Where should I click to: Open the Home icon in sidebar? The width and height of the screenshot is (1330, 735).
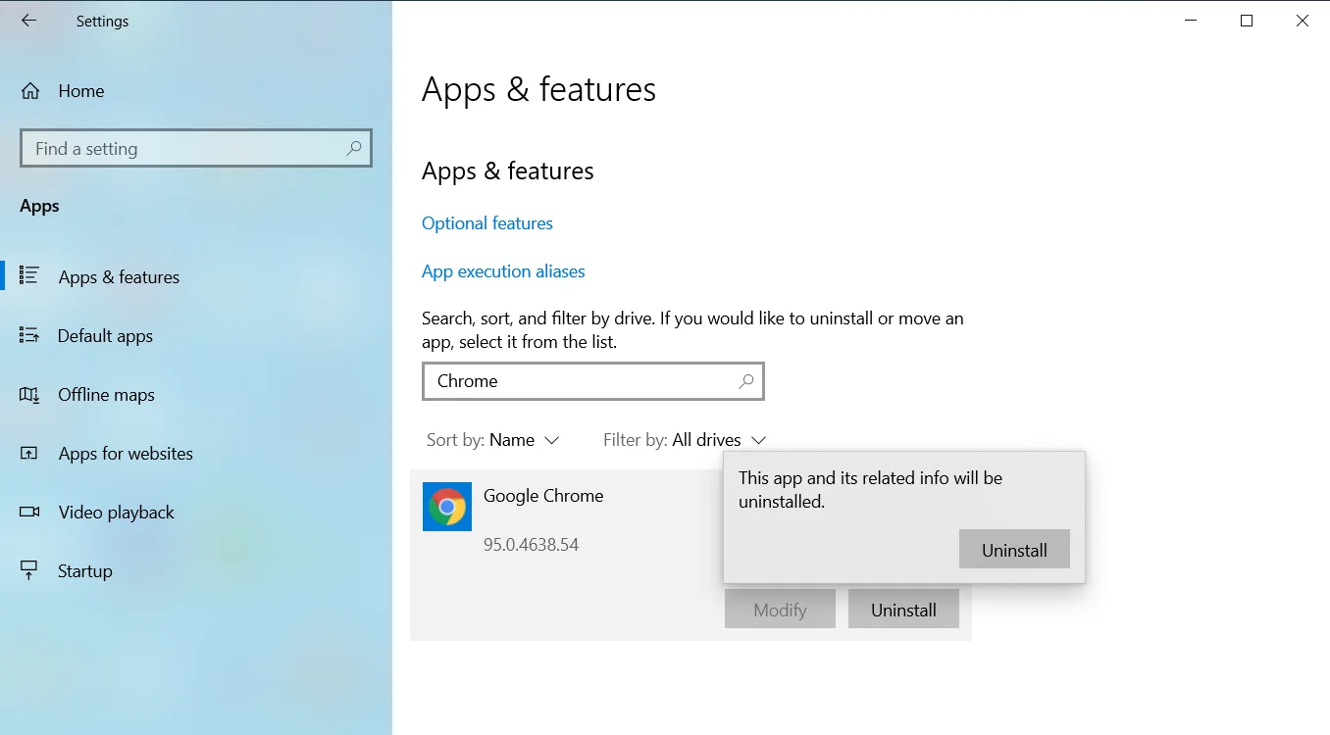[x=30, y=91]
